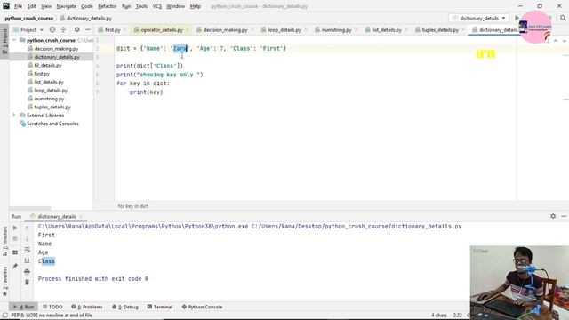Open the Tools menu

[141, 6]
